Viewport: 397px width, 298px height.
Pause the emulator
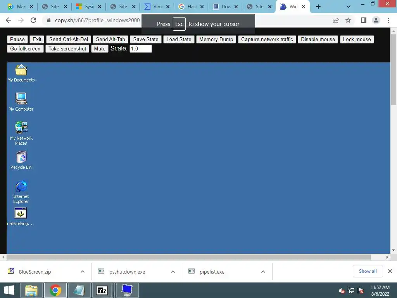click(x=17, y=40)
